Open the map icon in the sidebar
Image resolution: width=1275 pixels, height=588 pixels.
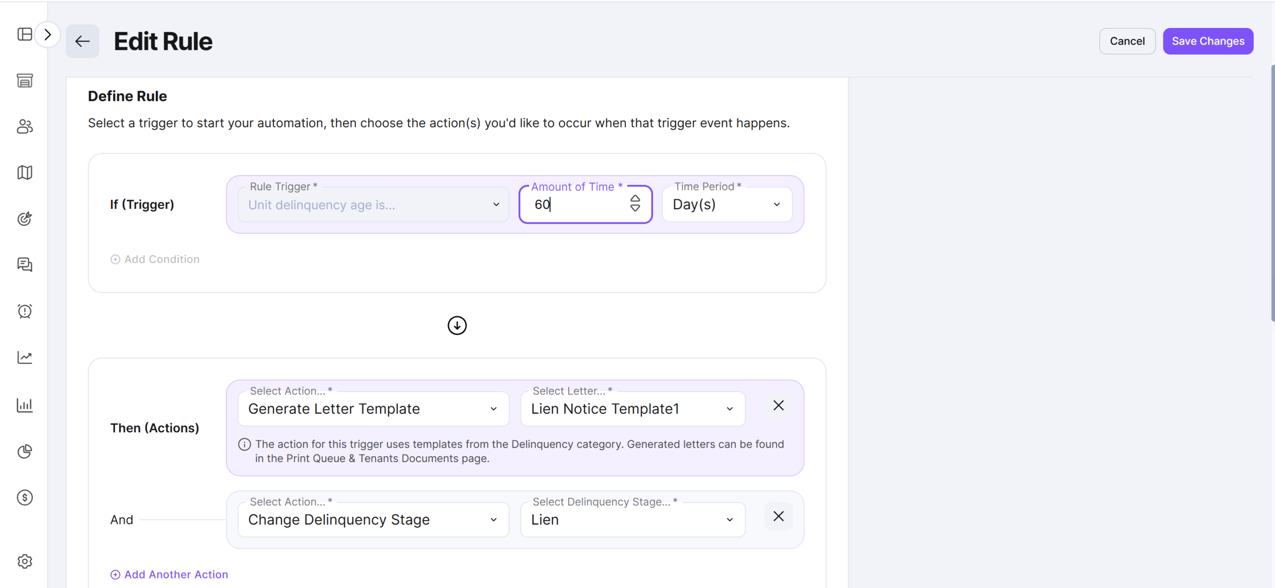(x=24, y=173)
